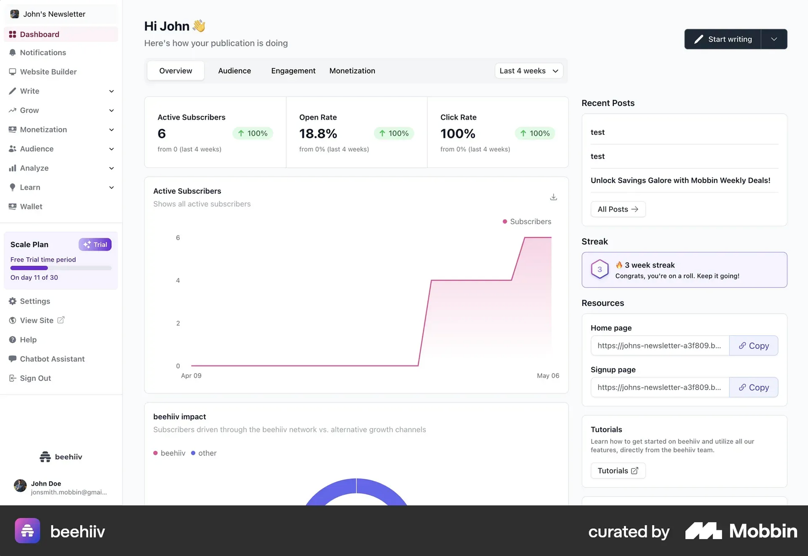Download the Active Subscribers chart

point(553,197)
